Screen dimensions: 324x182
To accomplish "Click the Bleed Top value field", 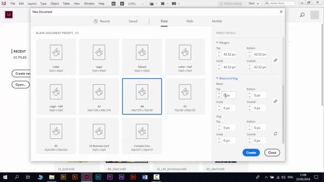I will click(229, 96).
